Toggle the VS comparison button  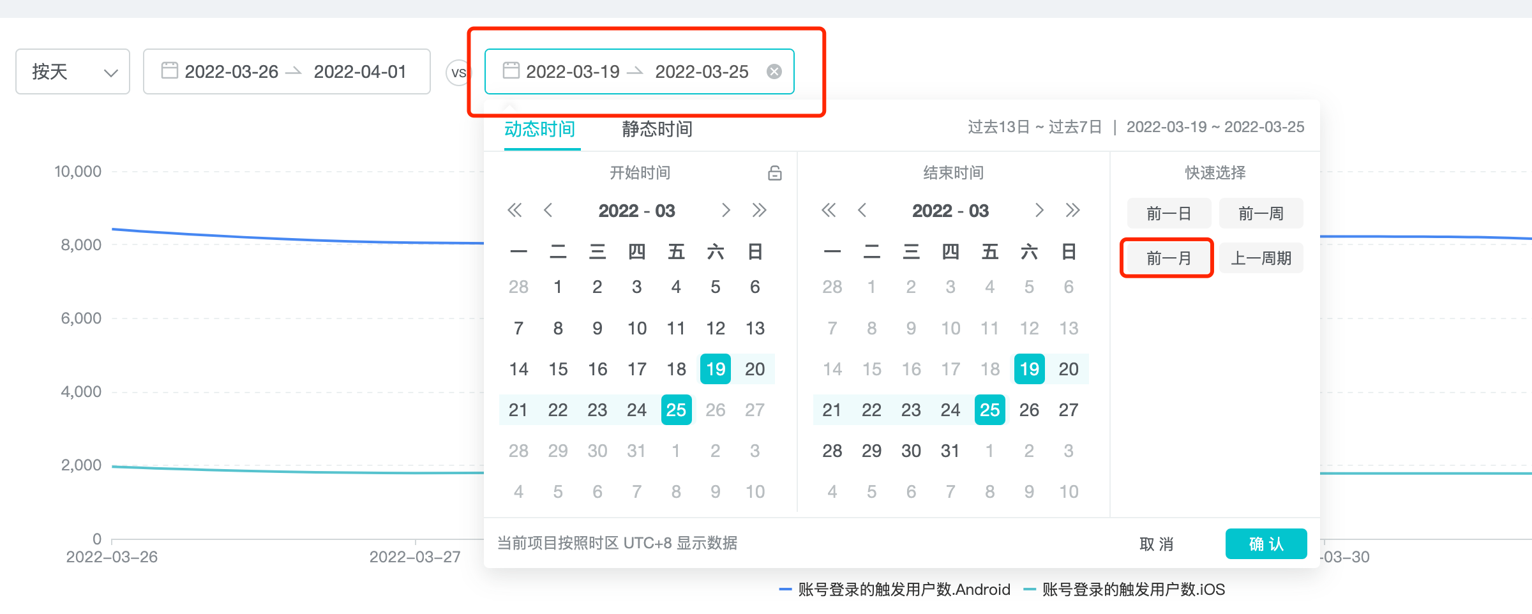click(x=458, y=73)
